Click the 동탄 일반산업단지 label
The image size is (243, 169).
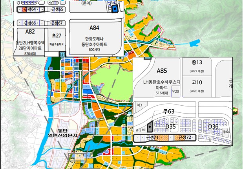[x=62, y=133]
